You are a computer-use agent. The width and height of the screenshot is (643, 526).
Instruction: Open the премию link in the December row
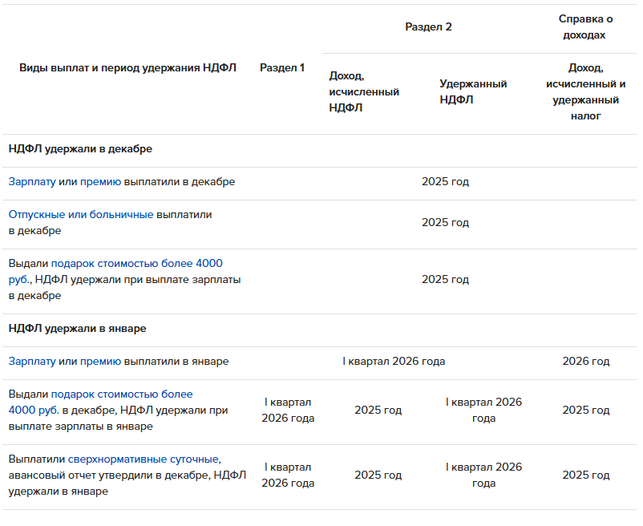(x=100, y=182)
